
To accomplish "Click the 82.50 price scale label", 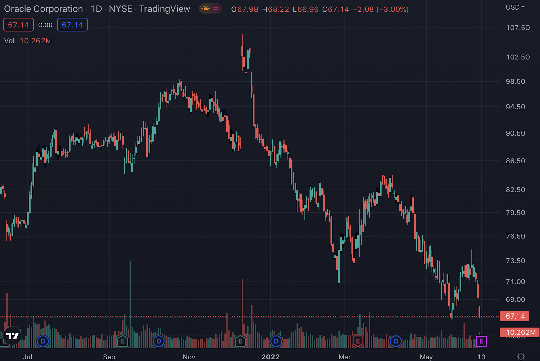I will coord(516,190).
